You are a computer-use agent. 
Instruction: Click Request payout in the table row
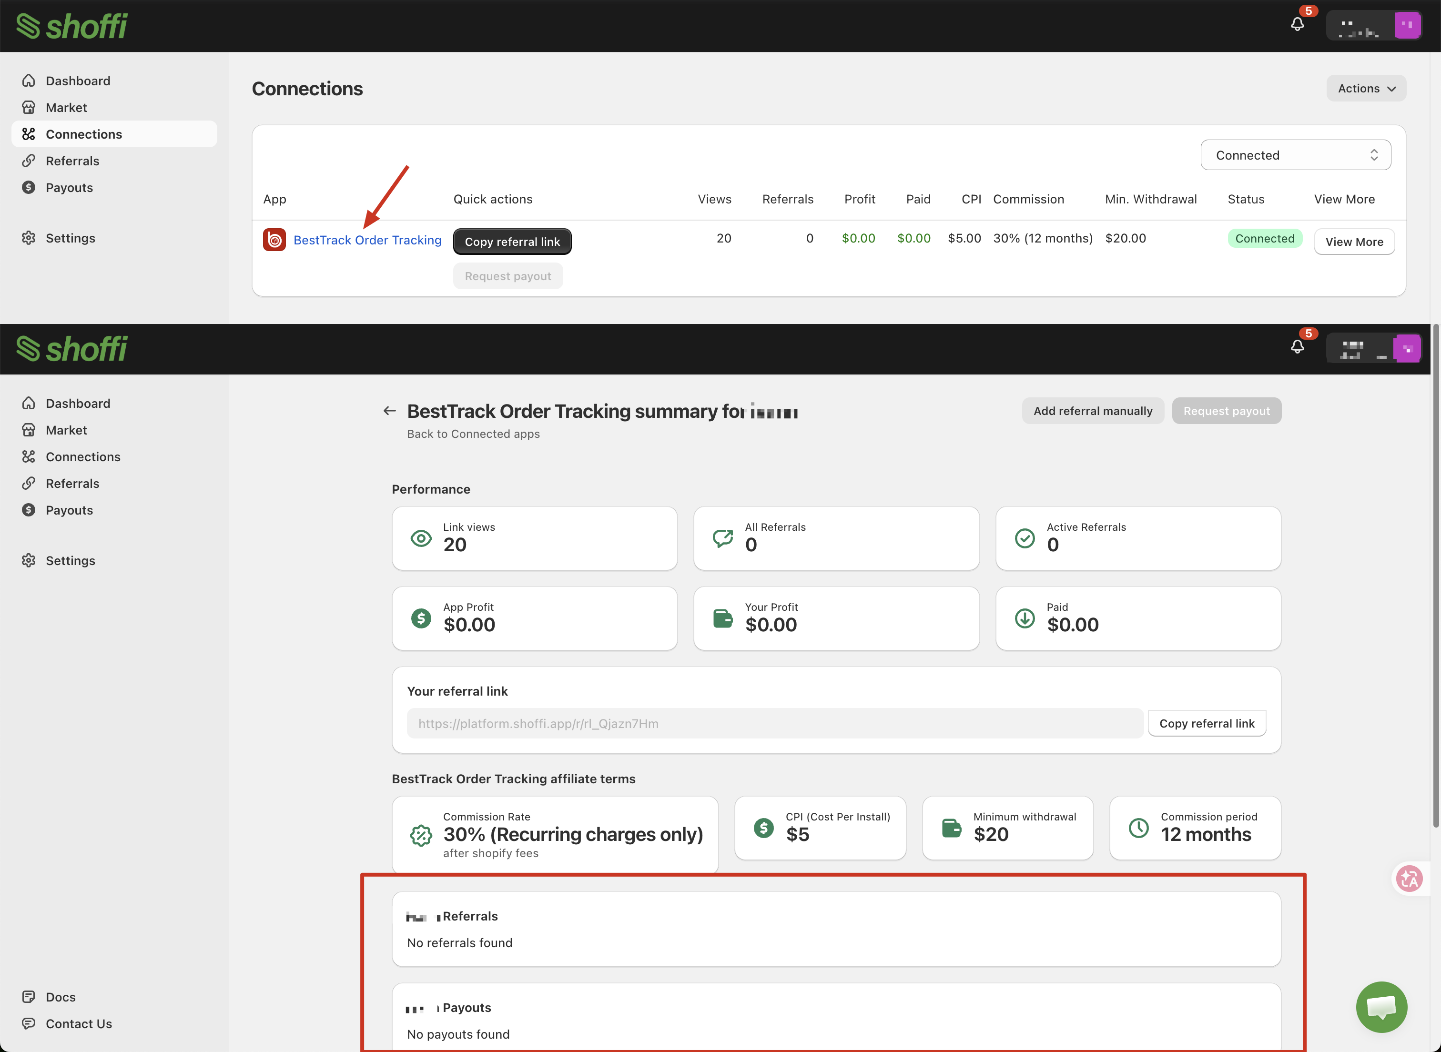(x=507, y=276)
